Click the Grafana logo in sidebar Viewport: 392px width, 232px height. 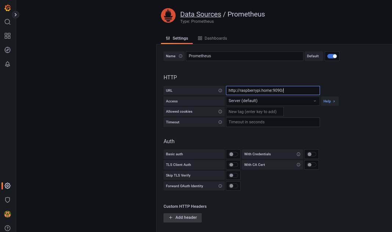7,8
